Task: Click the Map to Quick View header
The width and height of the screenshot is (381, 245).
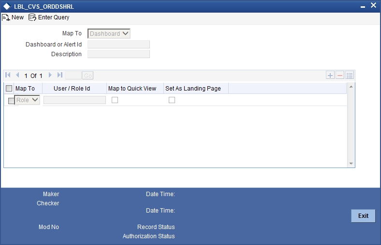Action: [132, 89]
